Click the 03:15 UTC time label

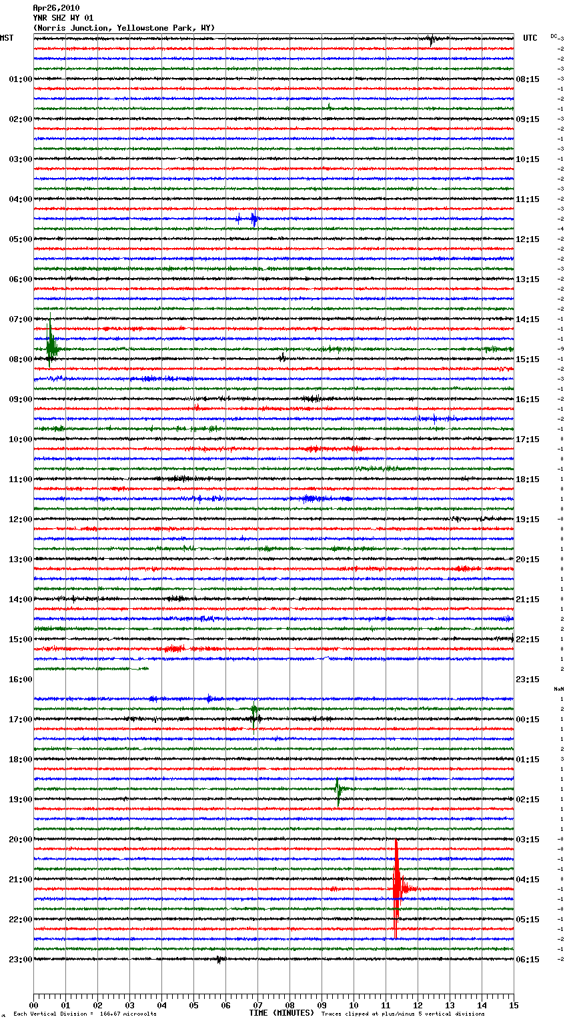click(528, 840)
